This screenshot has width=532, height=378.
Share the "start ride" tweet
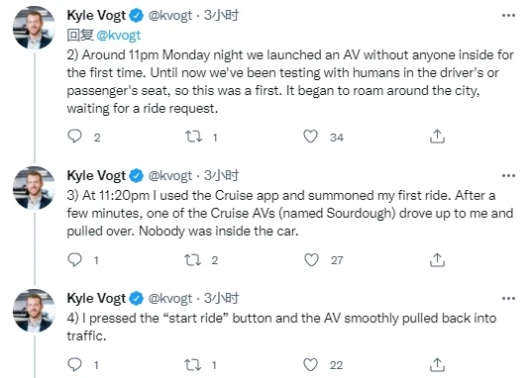coord(437,365)
